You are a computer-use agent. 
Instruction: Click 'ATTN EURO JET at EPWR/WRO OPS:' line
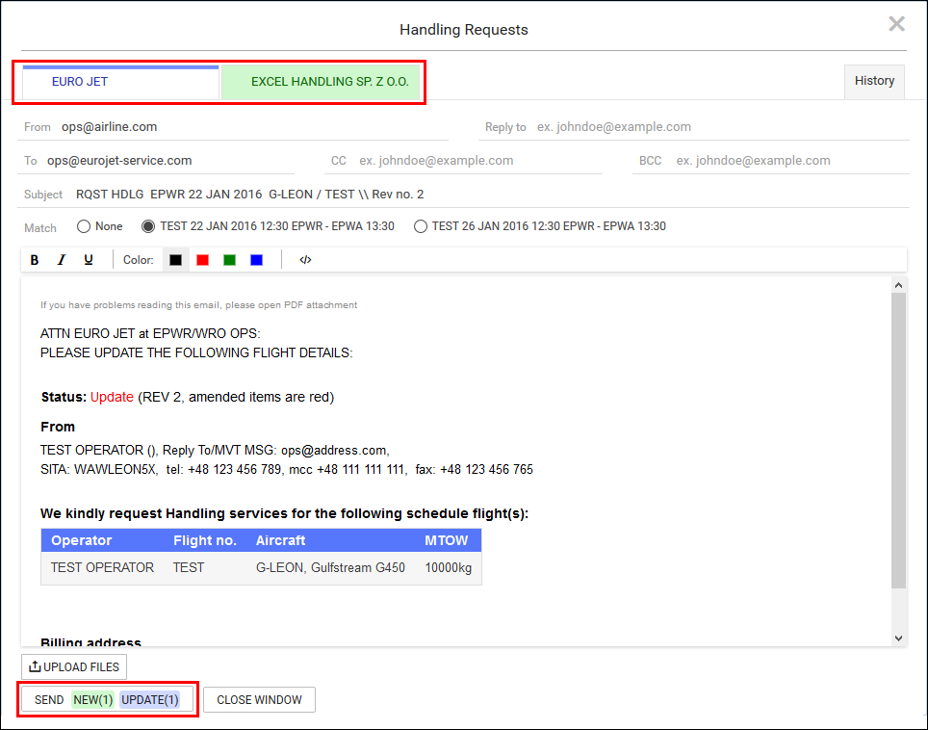click(x=150, y=334)
